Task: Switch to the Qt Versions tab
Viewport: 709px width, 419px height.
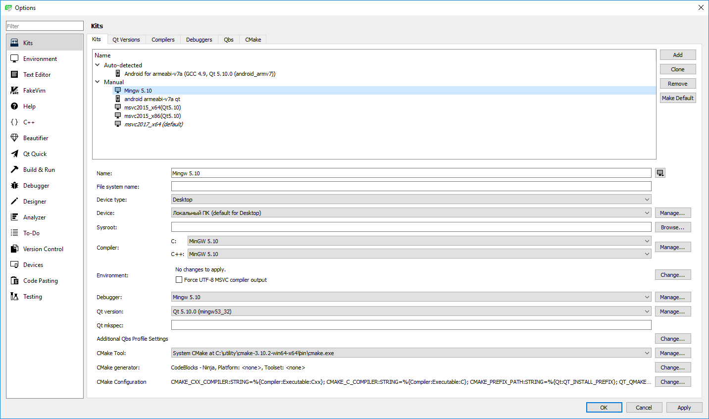Action: [x=126, y=40]
